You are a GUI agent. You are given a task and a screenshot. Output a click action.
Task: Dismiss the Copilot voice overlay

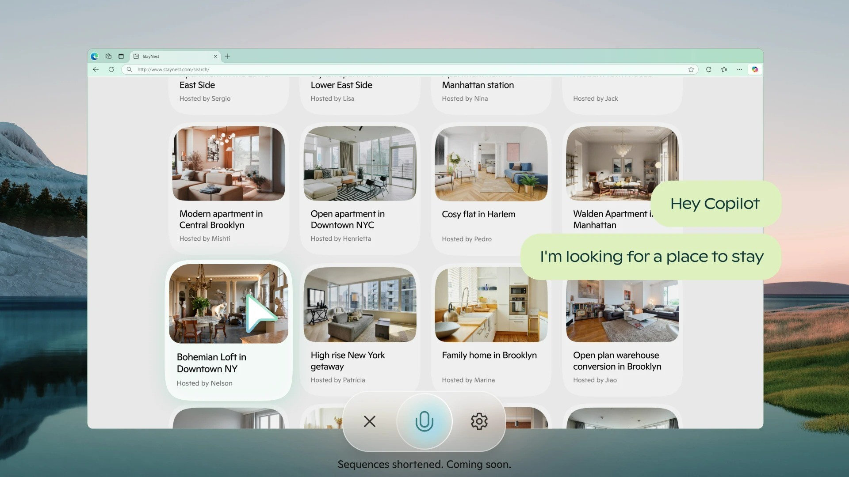370,421
